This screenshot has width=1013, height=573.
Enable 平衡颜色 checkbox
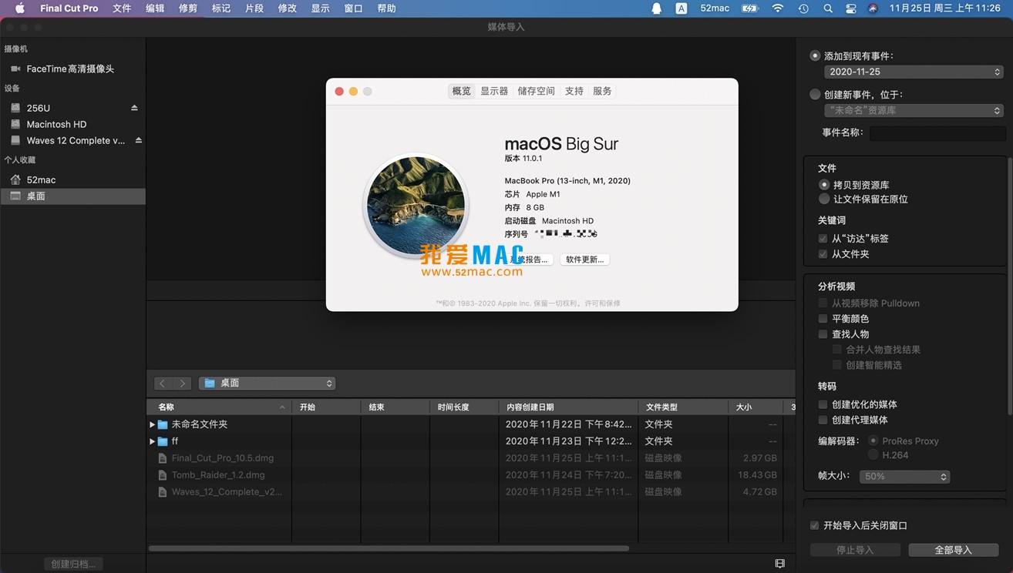[823, 319]
